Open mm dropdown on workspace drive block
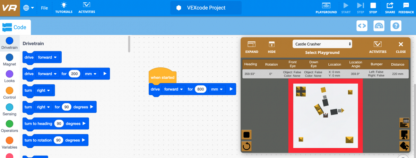The height and width of the screenshot is (158, 416). point(217,89)
